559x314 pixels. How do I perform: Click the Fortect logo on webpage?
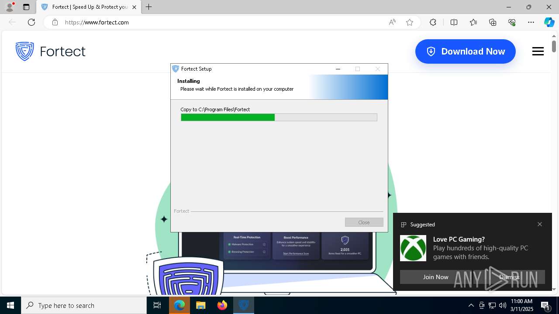(51, 51)
